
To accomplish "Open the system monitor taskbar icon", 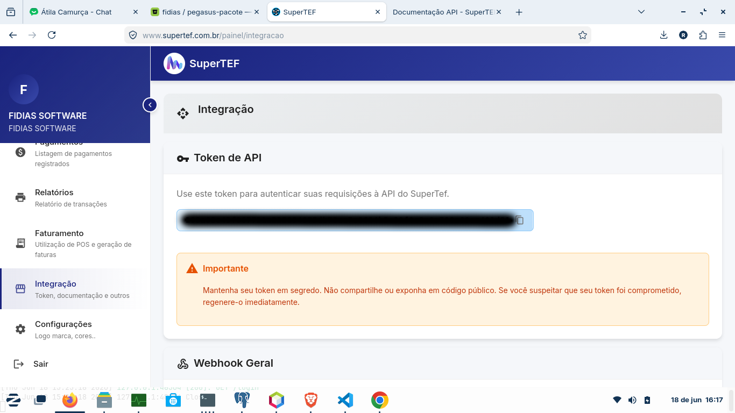I will 139,400.
